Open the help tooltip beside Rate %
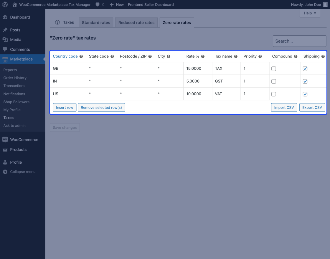The width and height of the screenshot is (330, 259). (203, 56)
